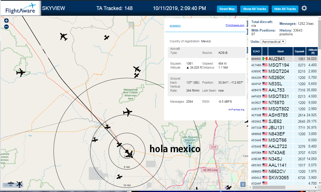Select the AIJ2941 table row

tap(284, 59)
